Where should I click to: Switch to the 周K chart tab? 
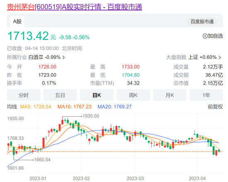click(133, 95)
